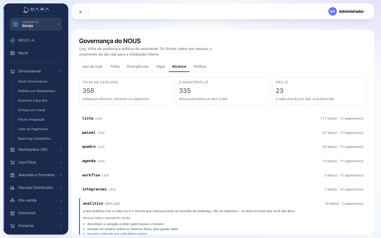This screenshot has width=381, height=238.
Task: Open the Administrador user menu arrow
Action: pos(367,12)
